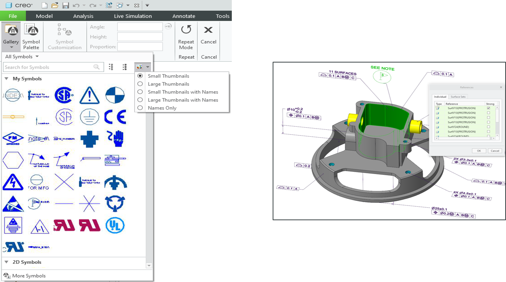Viewport: 506px width, 282px height.
Task: Select the electric shock hand symbol
Action: 115,139
